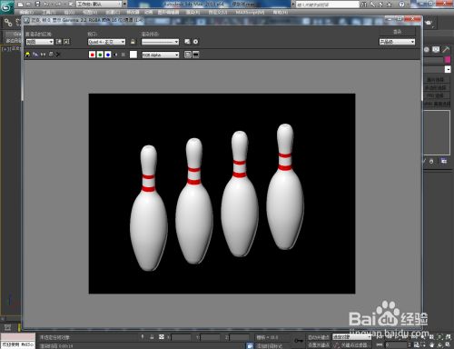Screen dimensions: 454x349
Task: Open the production render mode dropdown
Action: 397,42
